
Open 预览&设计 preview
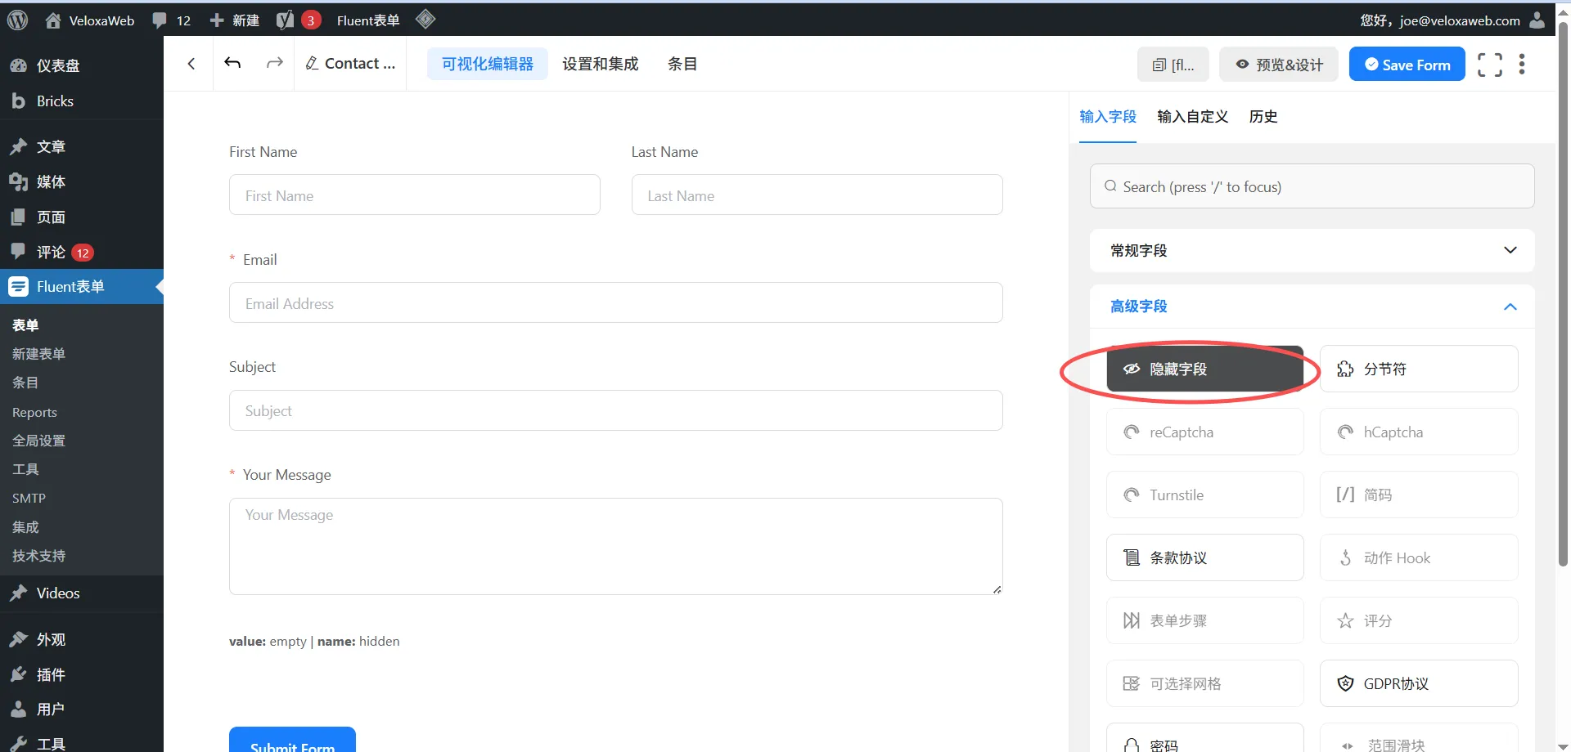click(1278, 65)
